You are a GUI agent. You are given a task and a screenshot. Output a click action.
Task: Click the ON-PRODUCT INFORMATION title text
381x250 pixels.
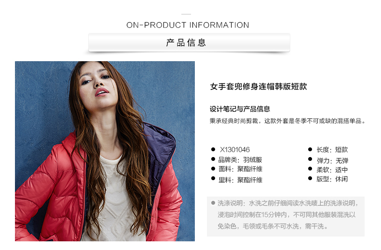coord(188,25)
